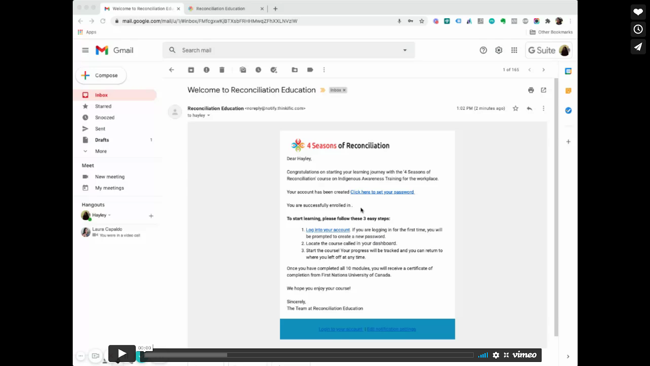Image resolution: width=650 pixels, height=366 pixels.
Task: Open the Apps bookmark shortcut
Action: (87, 32)
